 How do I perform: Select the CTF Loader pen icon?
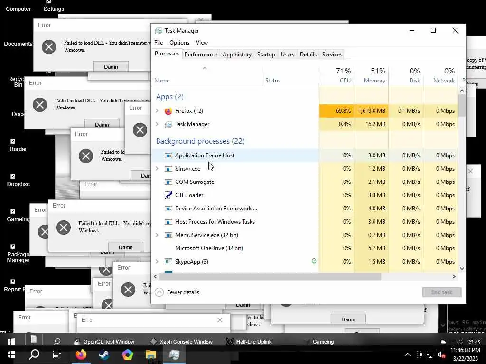168,195
